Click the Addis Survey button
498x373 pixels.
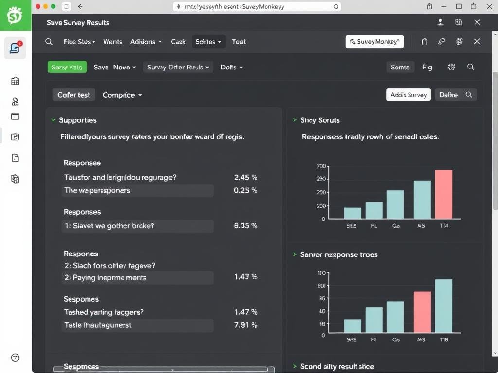tap(408, 95)
